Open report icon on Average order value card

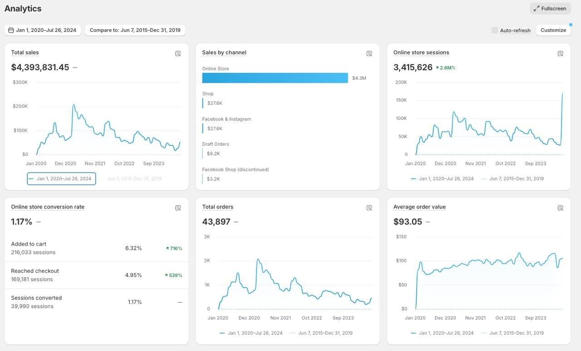[561, 208]
